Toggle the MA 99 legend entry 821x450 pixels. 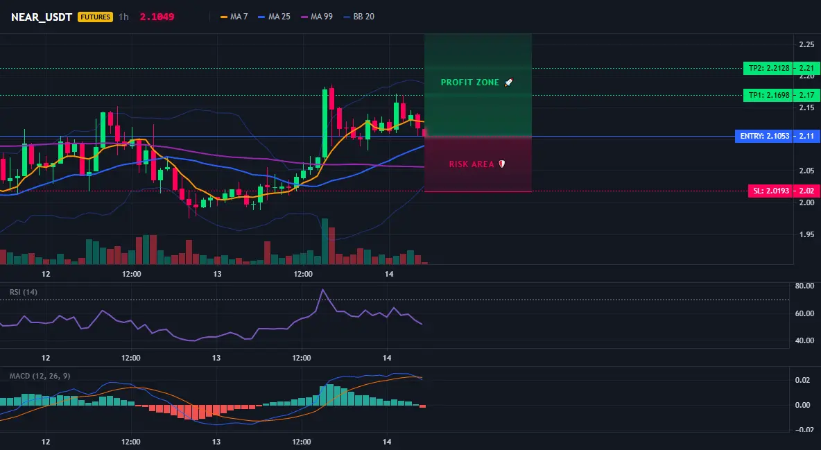tap(317, 17)
